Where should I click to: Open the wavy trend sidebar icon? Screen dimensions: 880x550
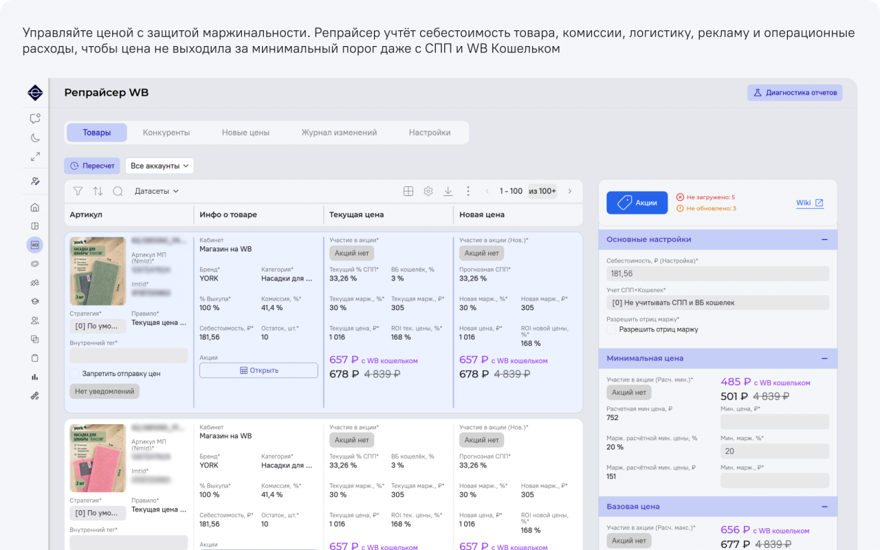coord(35,283)
